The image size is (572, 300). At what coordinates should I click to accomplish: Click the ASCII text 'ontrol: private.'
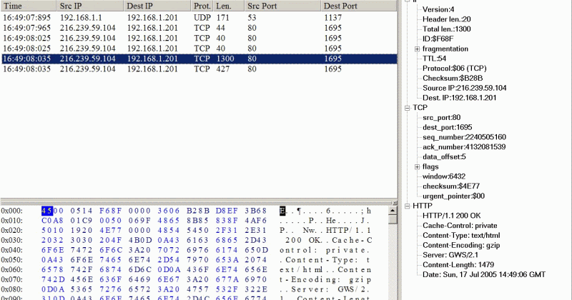pos(325,251)
